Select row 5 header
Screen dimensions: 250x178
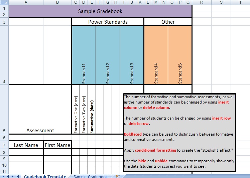[x=4, y=109]
